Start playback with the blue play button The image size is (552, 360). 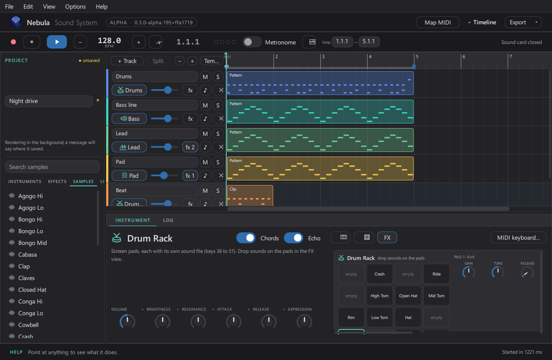(x=57, y=42)
